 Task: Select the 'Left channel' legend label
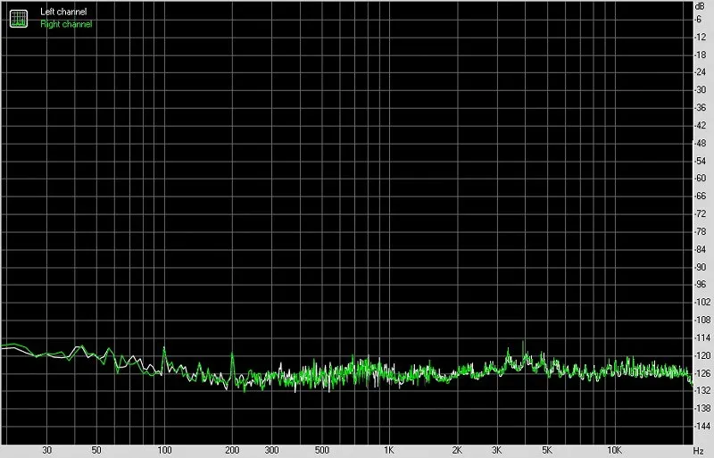tap(63, 12)
